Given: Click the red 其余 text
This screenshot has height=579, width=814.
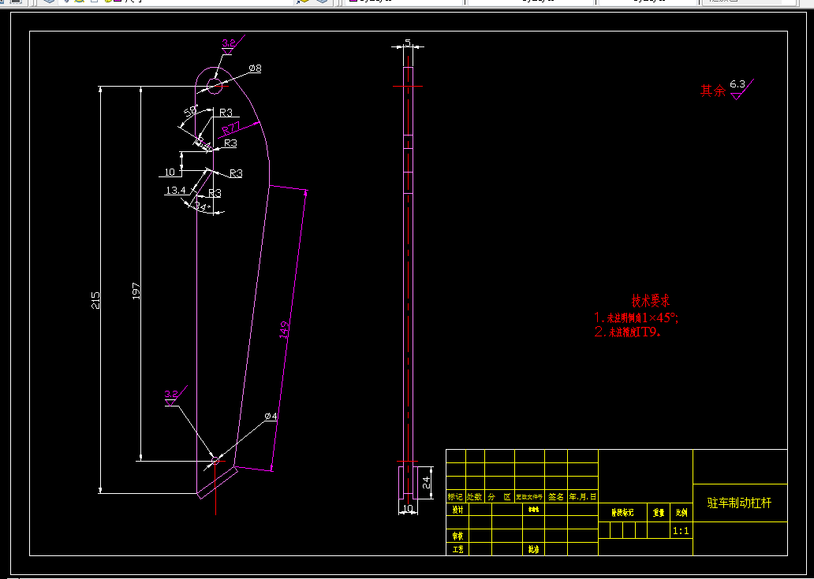Looking at the screenshot, I should (713, 91).
